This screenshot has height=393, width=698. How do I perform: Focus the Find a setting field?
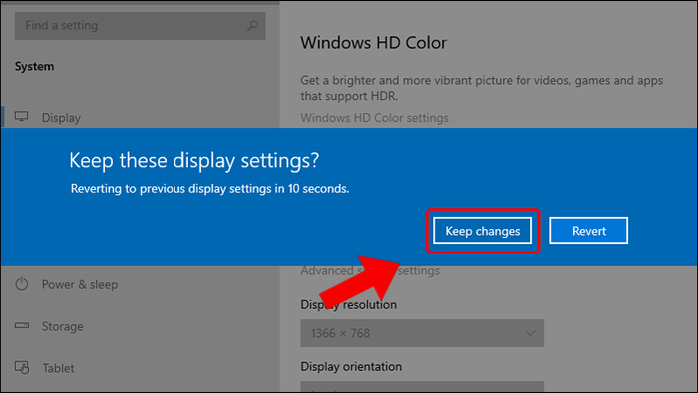click(141, 26)
